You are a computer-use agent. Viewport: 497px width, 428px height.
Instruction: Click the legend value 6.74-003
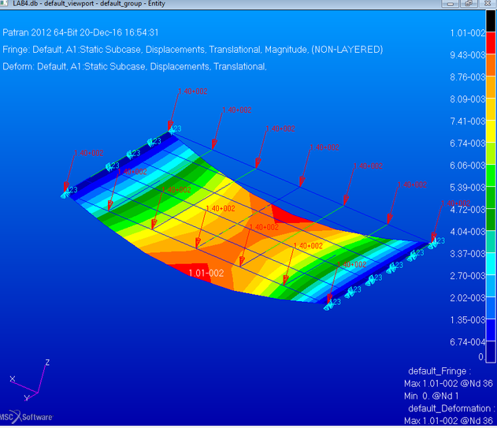[x=468, y=143]
